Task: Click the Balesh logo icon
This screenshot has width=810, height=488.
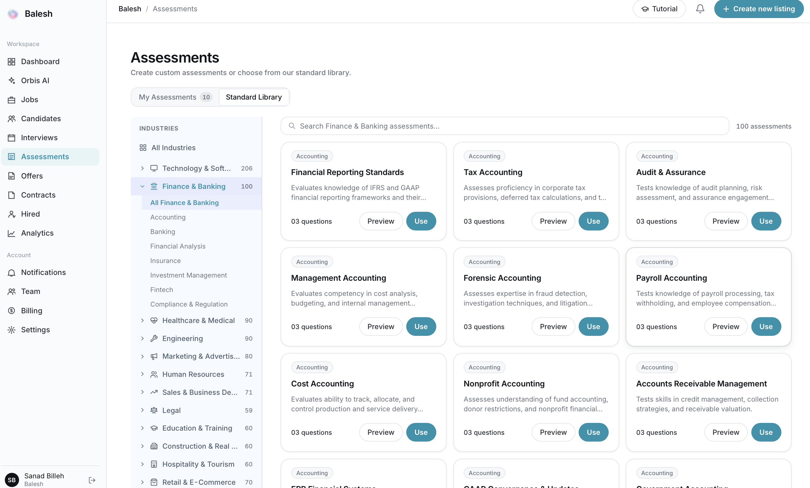Action: point(13,14)
